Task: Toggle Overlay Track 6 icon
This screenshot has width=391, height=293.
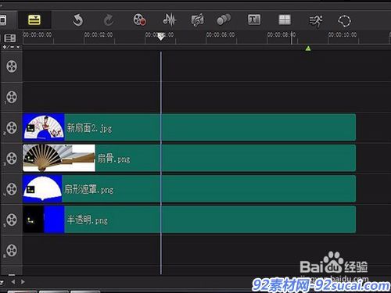Action: [x=12, y=250]
